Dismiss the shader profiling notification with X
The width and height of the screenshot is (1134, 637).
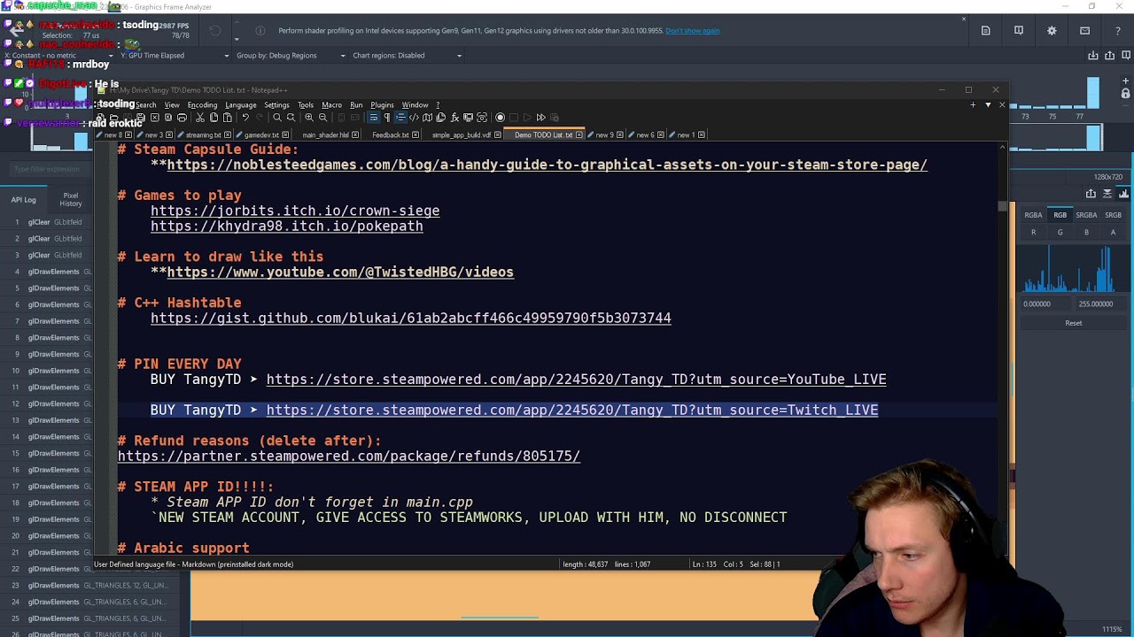(x=964, y=19)
